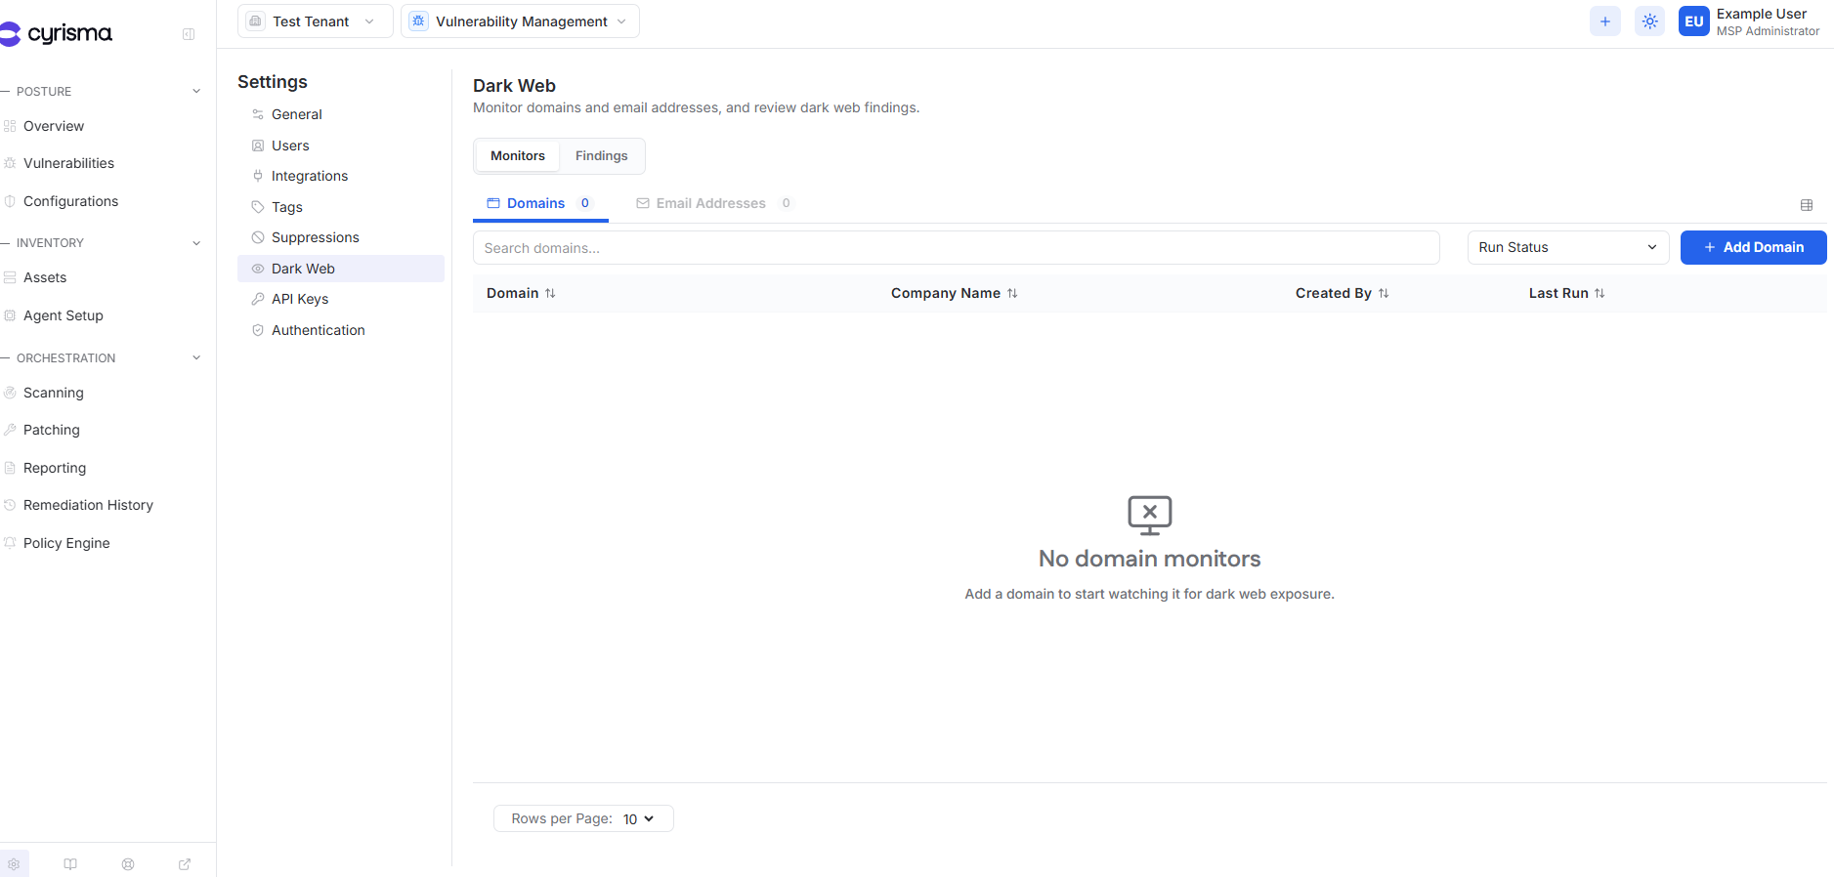This screenshot has height=877, width=1834.
Task: Open settings gear icon at sidebar bottom
Action: pos(14,864)
